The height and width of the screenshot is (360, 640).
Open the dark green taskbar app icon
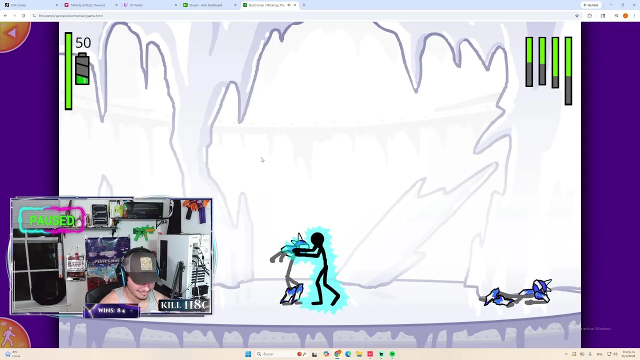381,354
